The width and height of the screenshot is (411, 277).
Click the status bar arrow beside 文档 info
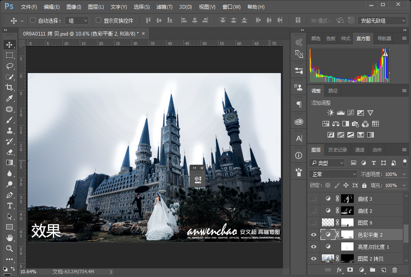tap(111, 272)
